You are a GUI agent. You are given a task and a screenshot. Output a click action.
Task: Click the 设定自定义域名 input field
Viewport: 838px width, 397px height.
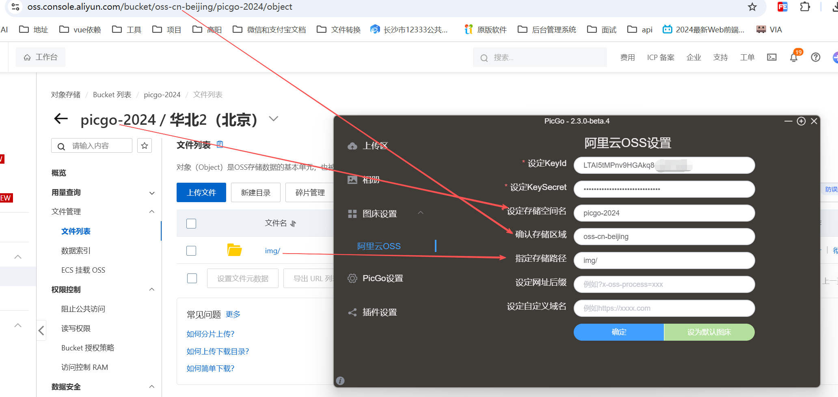664,308
